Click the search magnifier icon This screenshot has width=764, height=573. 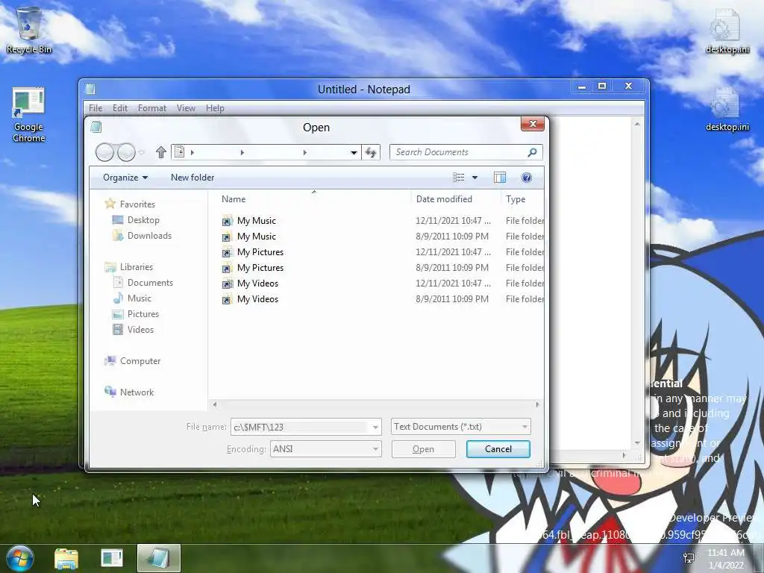pos(532,152)
